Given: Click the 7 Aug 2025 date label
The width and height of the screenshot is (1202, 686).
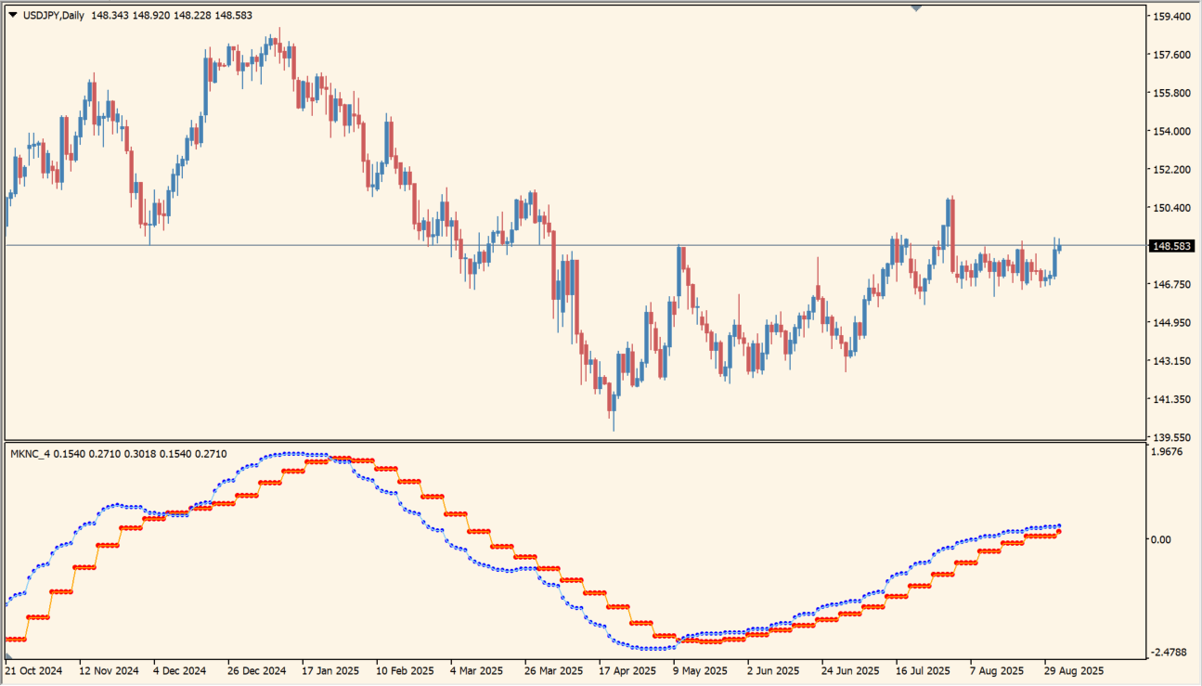Looking at the screenshot, I should (x=997, y=670).
